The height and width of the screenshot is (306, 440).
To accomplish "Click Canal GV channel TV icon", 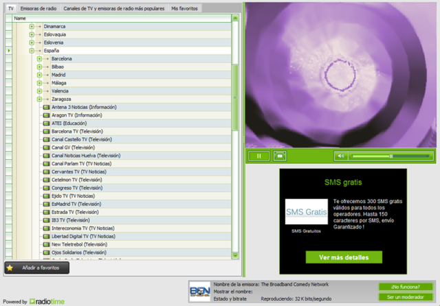I will [46, 148].
